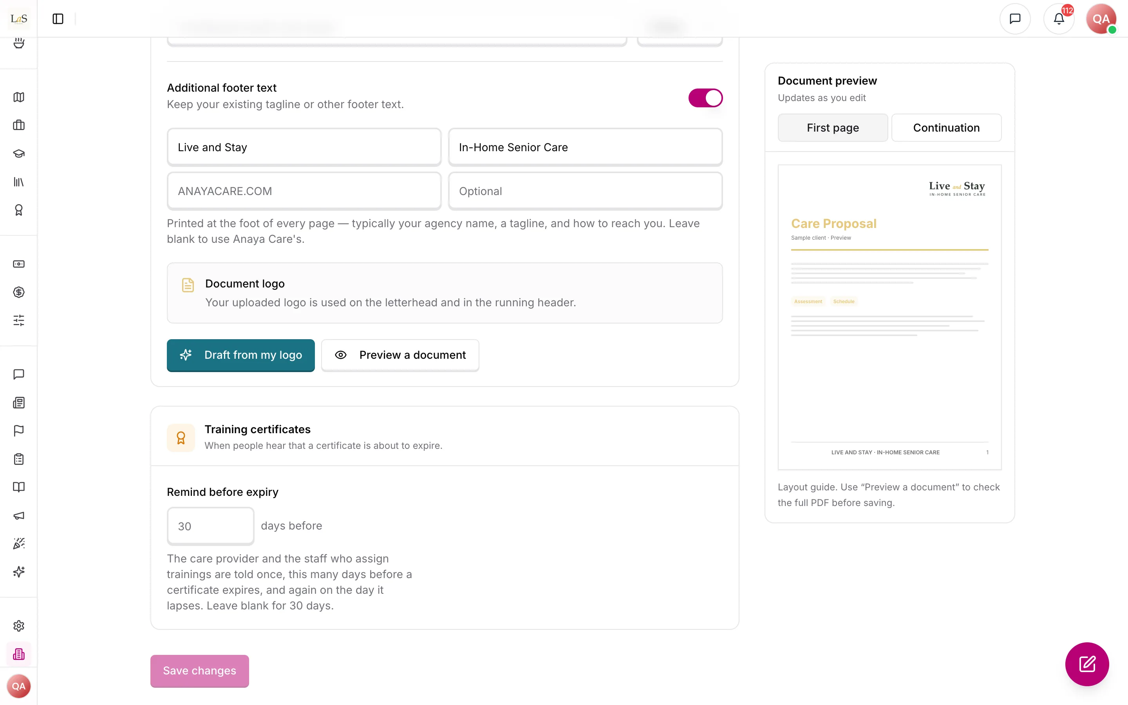The image size is (1128, 705).
Task: Click the ANAYACARE.COM placeholder field
Action: click(304, 191)
